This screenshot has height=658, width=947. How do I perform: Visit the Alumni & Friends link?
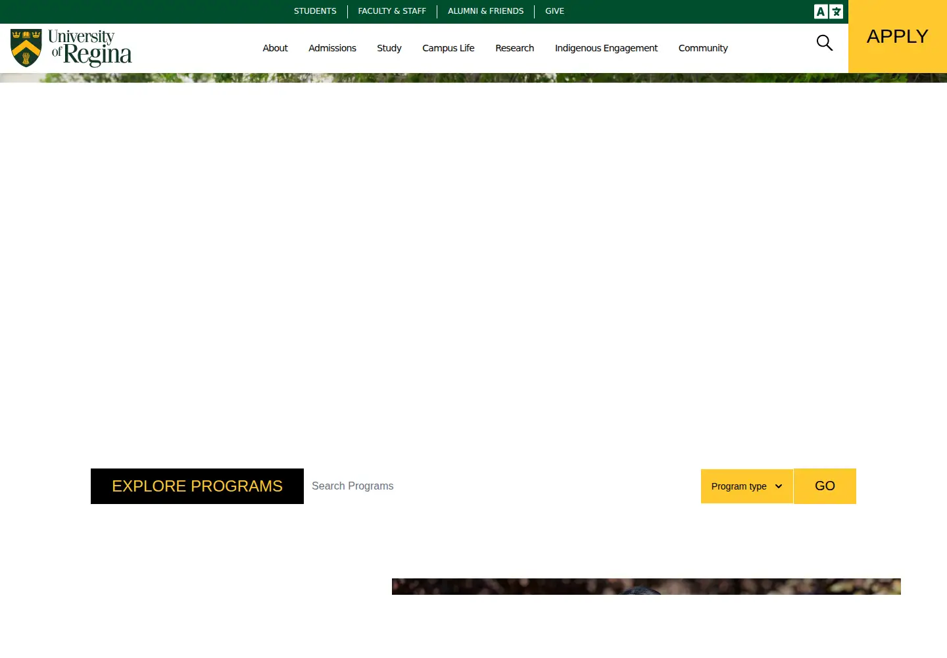tap(486, 11)
